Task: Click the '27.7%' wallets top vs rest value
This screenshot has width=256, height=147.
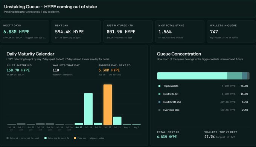Action: tap(209, 137)
